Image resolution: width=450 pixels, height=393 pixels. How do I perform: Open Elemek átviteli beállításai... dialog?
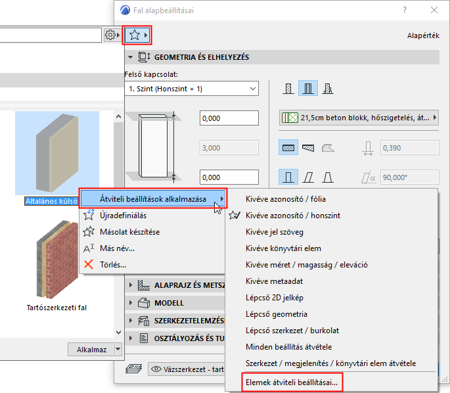pyautogui.click(x=292, y=382)
